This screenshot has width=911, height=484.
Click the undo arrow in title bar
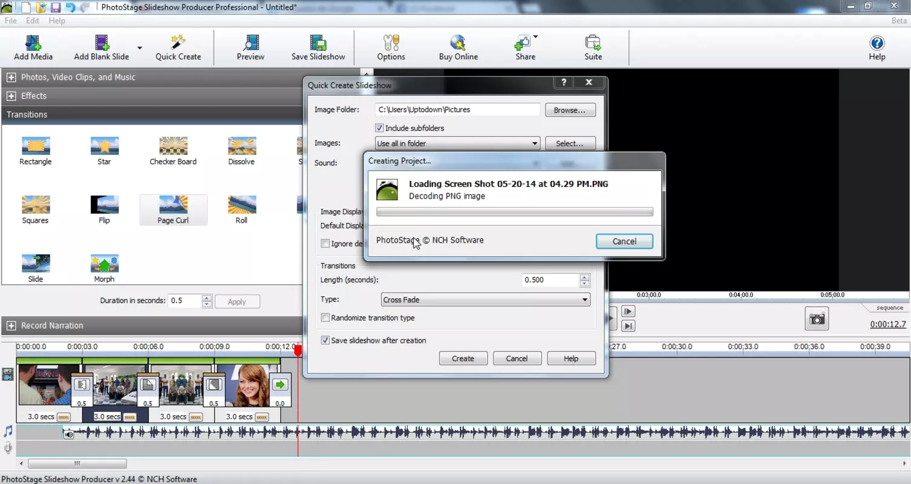(x=70, y=7)
